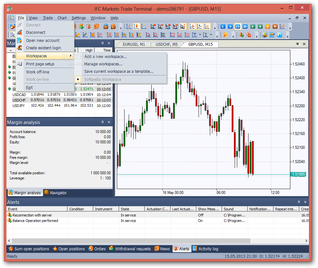Screen dimensions: 318x268
Task: Click the orange function scripts icon
Action: coord(225,35)
